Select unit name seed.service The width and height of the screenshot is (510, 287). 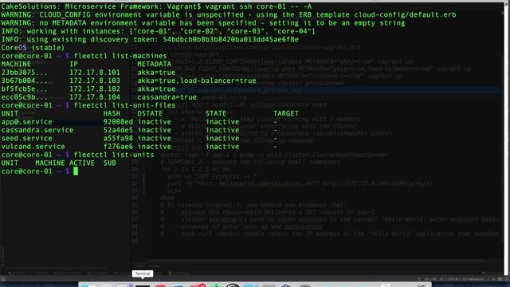click(26, 138)
